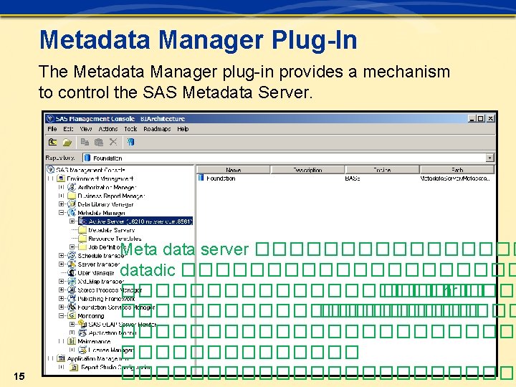Expand the Foundation Services Manager node

(x=61, y=307)
